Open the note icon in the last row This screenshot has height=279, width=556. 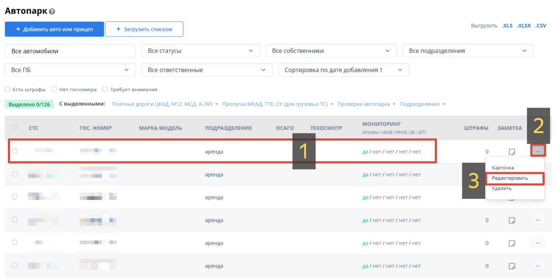coord(511,266)
